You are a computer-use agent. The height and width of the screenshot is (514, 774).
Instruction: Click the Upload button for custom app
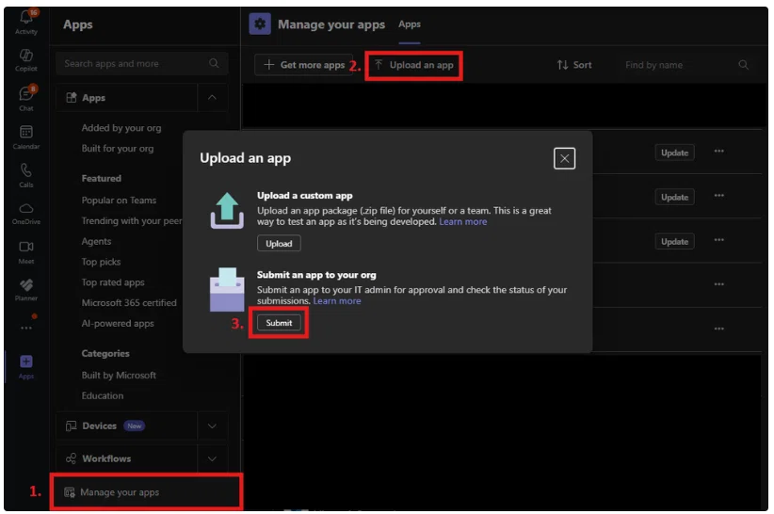click(279, 244)
